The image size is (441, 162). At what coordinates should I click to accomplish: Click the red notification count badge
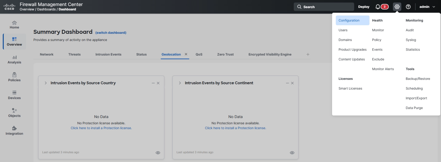click(385, 7)
